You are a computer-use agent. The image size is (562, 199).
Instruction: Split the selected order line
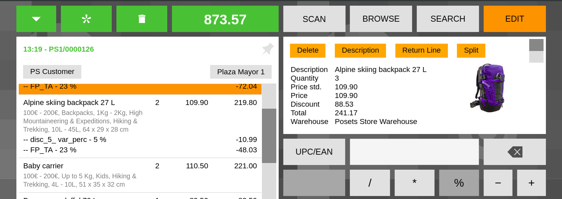(471, 50)
